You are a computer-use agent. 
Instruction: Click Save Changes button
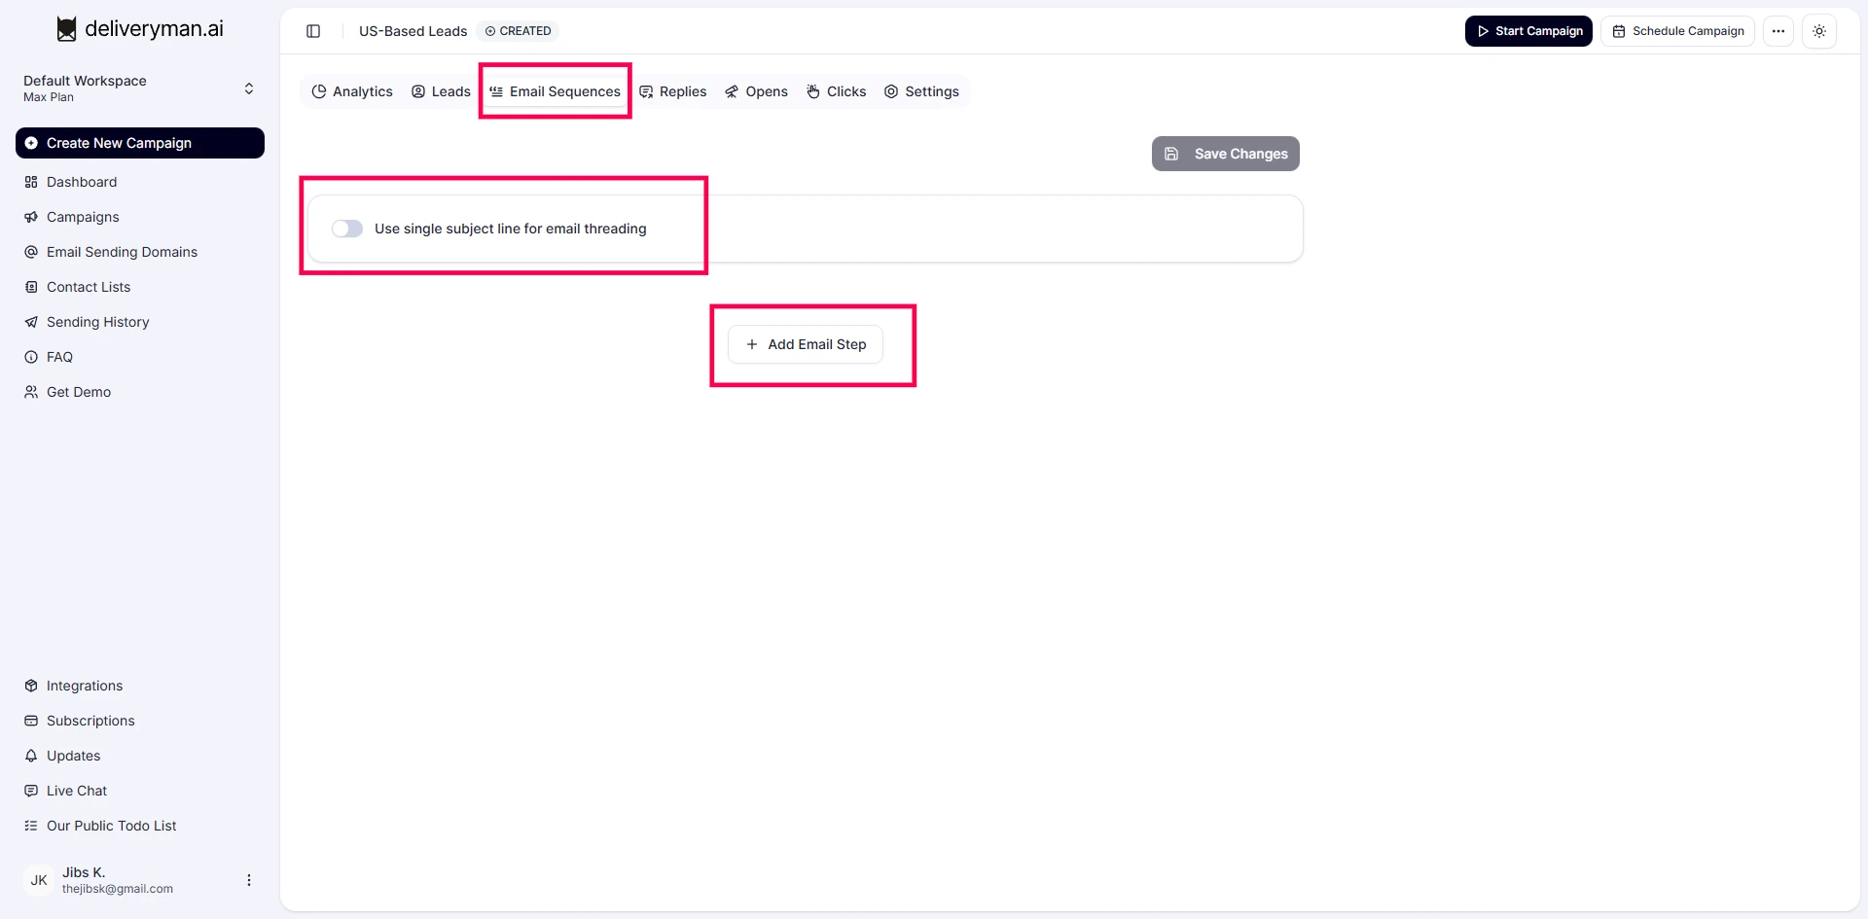pos(1225,154)
